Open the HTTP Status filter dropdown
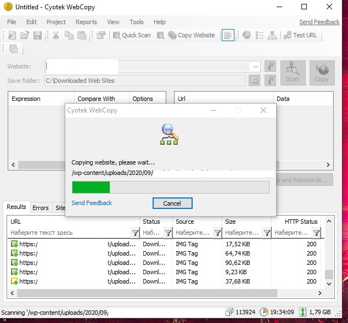This screenshot has width=348, height=323. click(316, 233)
